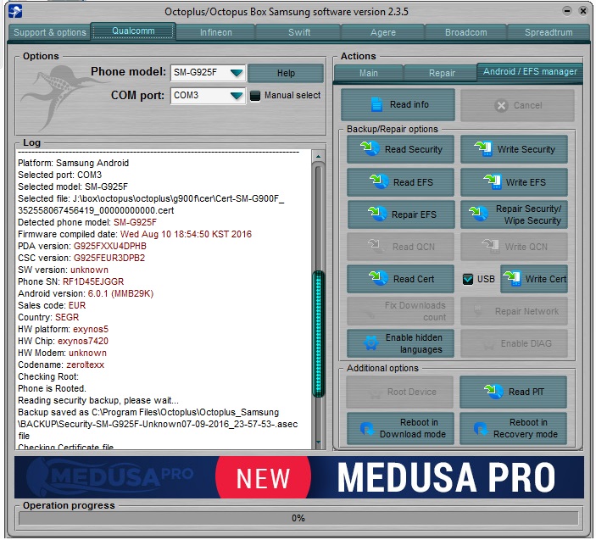Click the Read EFS arrow icon
The height and width of the screenshot is (540, 596).
click(379, 181)
